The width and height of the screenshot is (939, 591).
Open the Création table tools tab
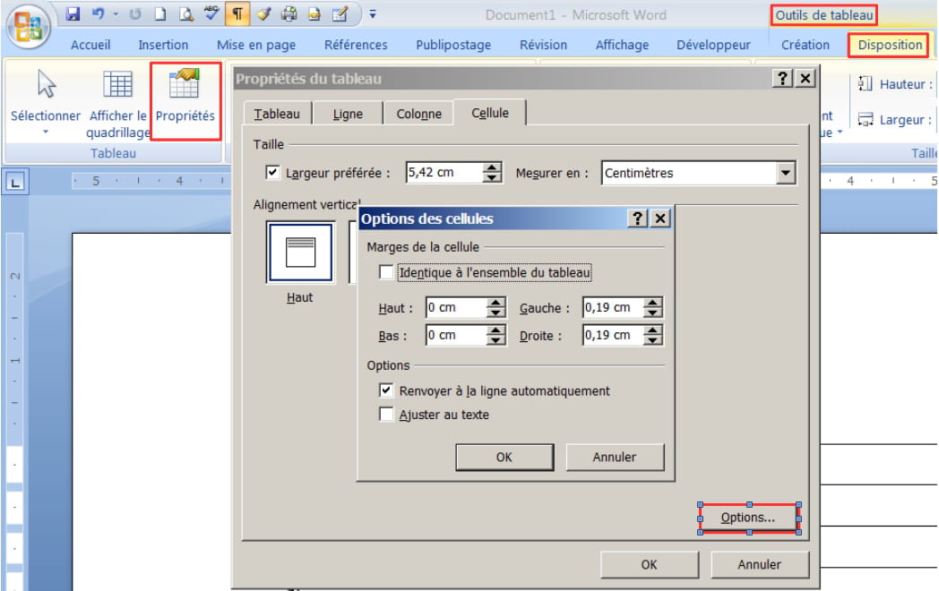click(805, 45)
